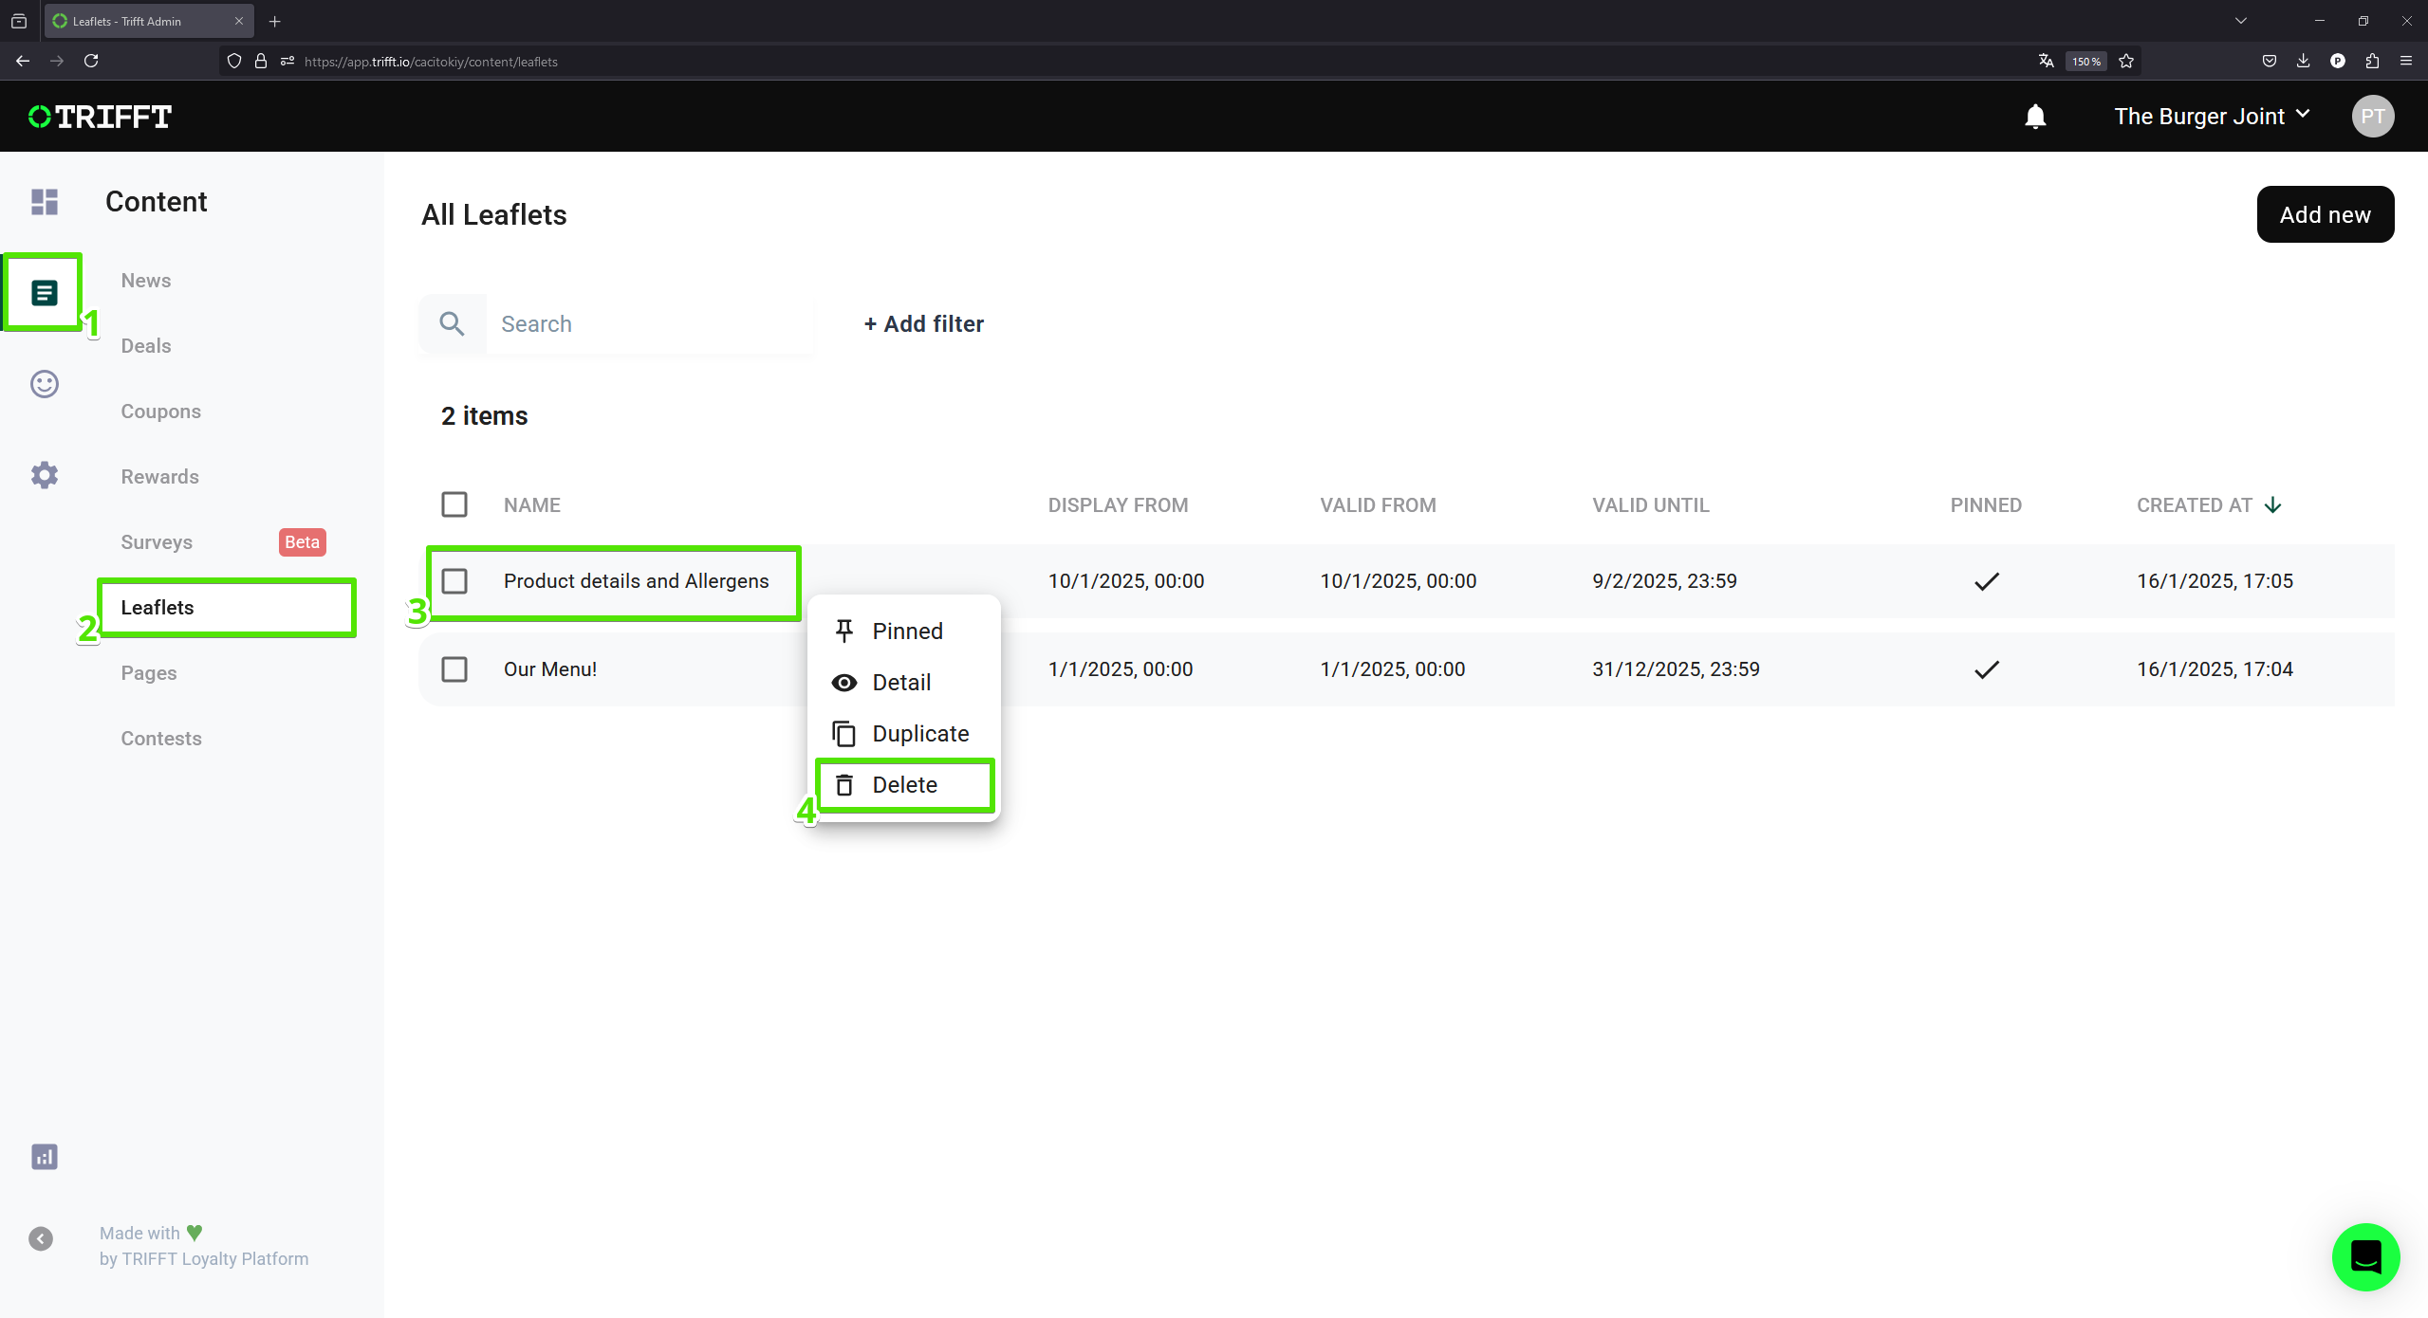
Task: Click the grid/dashboard icon top-left
Action: (x=44, y=201)
